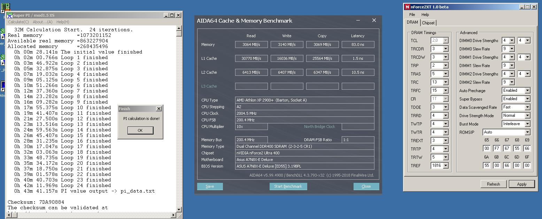Click ROMSIP field 66 containing F7
The image size is (542, 219).
[497, 148]
